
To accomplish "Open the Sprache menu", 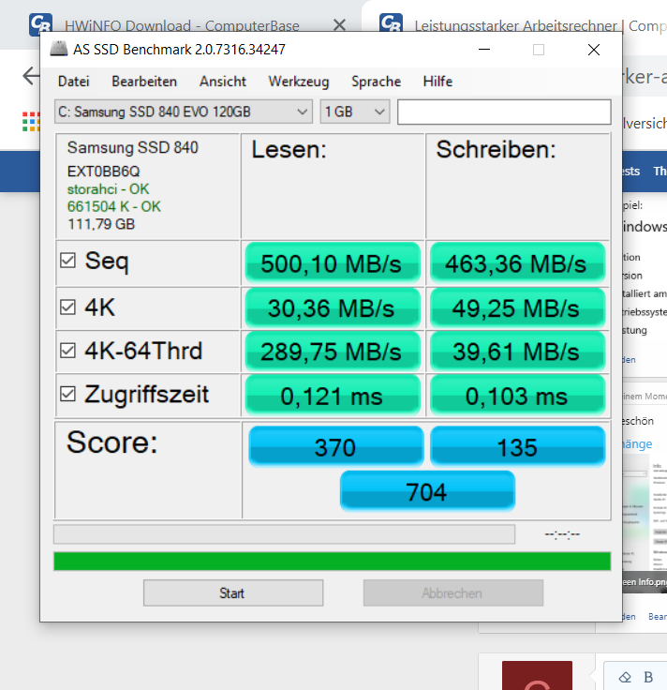I will 376,82.
